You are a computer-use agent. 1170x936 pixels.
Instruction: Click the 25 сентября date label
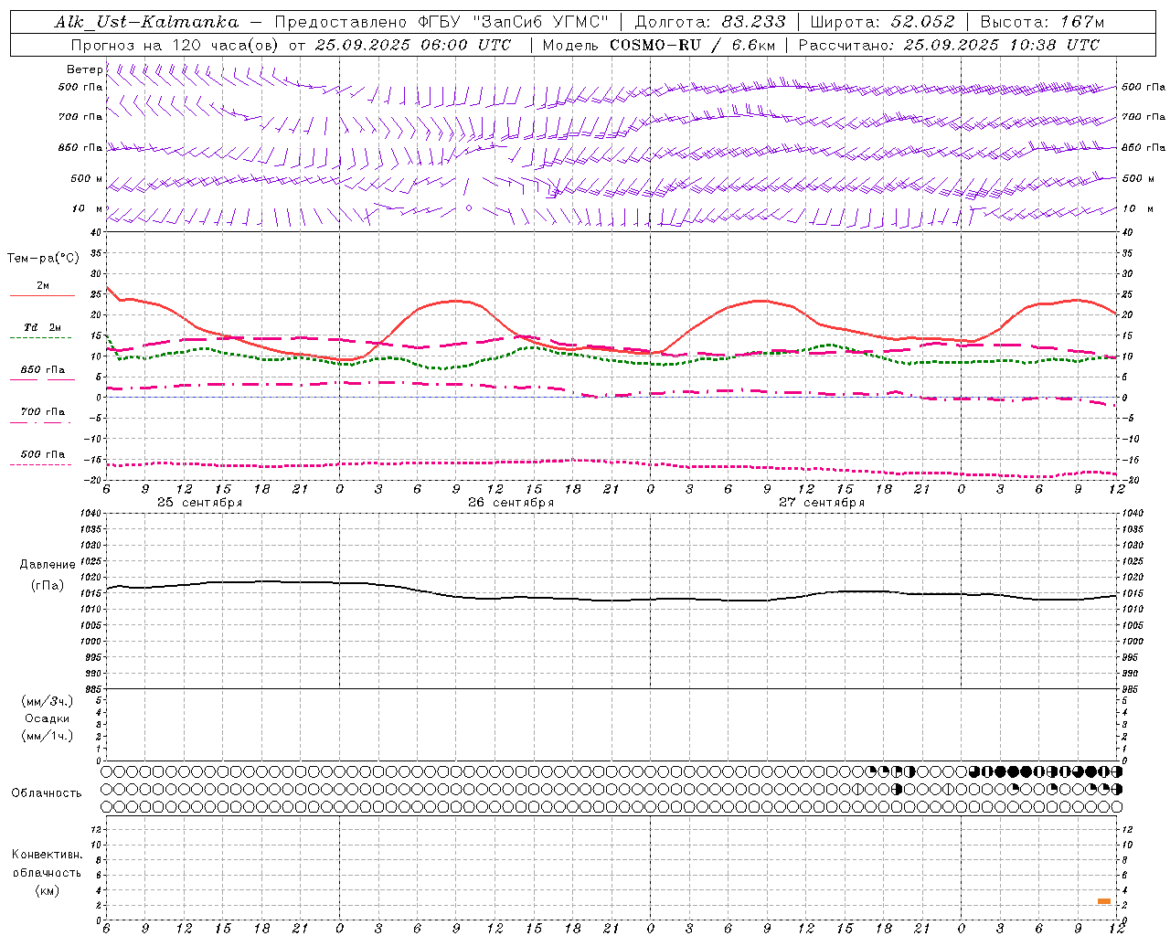(x=199, y=503)
